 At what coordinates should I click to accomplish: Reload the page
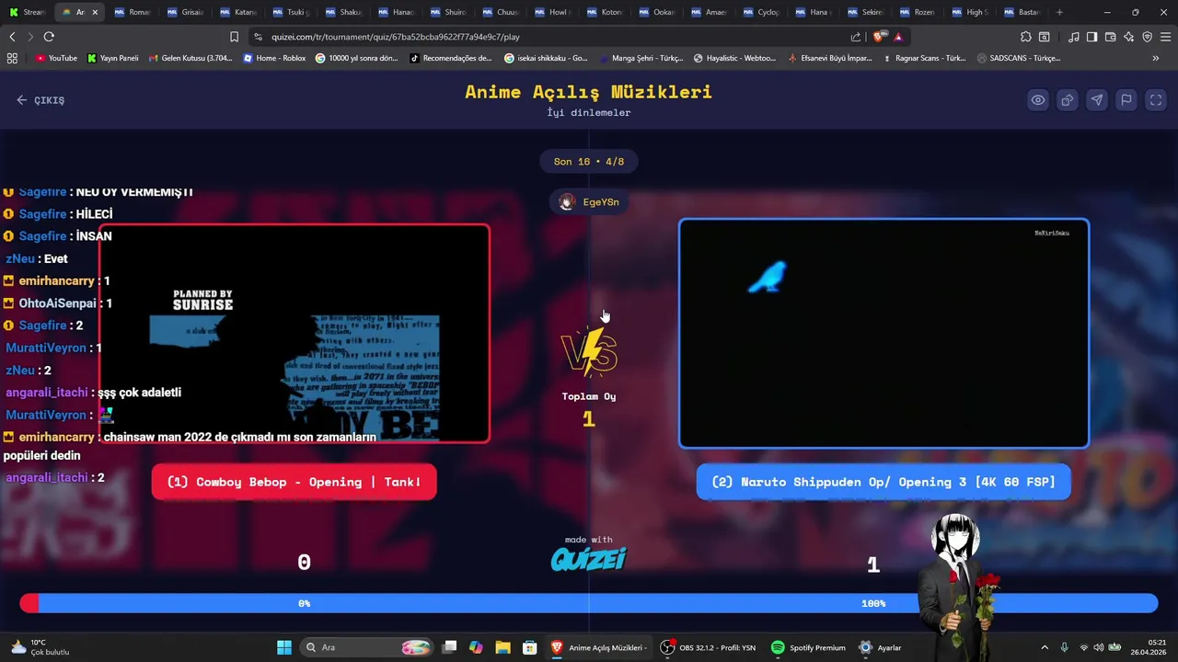pos(49,37)
